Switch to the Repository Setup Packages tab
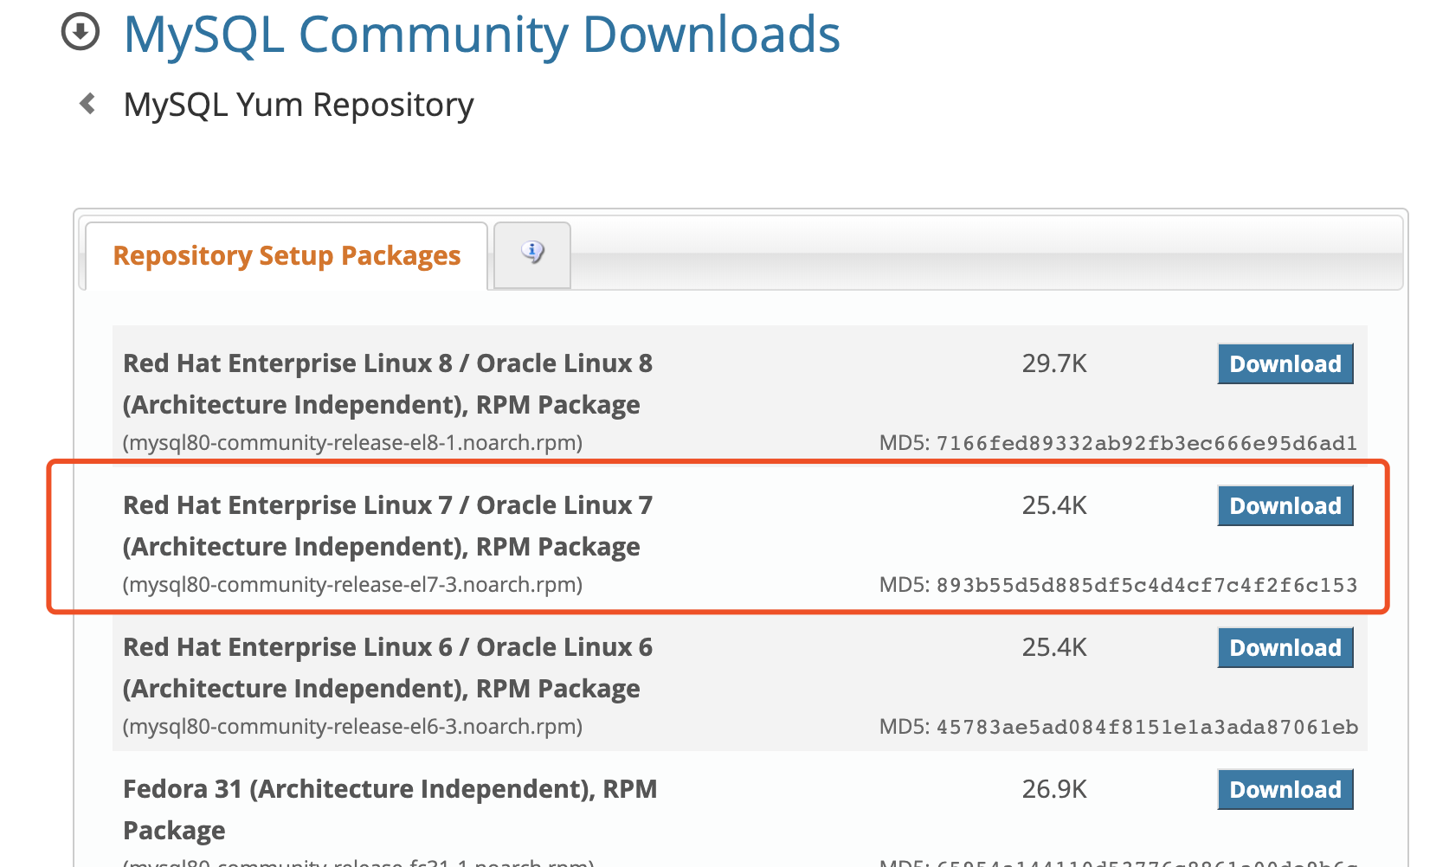This screenshot has height=867, width=1449. 287,255
